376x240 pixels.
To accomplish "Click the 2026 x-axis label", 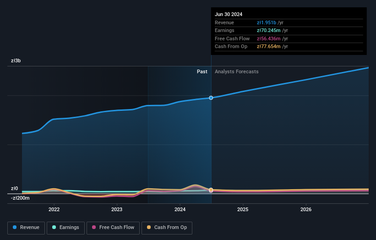I will [306, 210].
